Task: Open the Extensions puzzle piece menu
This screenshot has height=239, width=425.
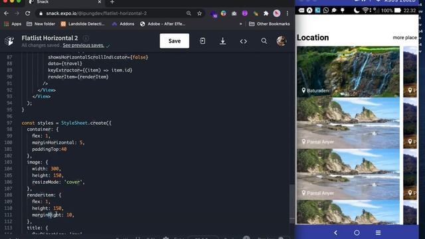Action: pyautogui.click(x=266, y=13)
